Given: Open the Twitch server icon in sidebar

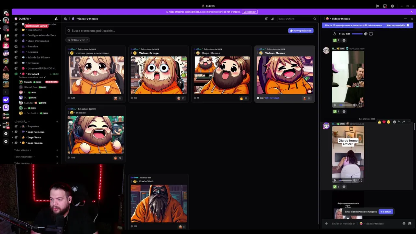Looking at the screenshot, I should (6, 108).
